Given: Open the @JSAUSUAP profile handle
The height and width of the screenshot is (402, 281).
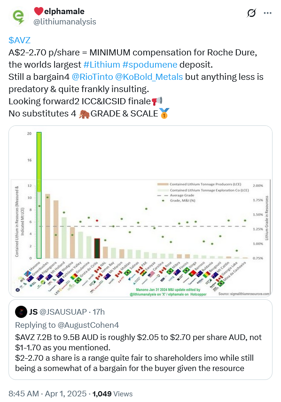Looking at the screenshot, I should pyautogui.click(x=63, y=312).
